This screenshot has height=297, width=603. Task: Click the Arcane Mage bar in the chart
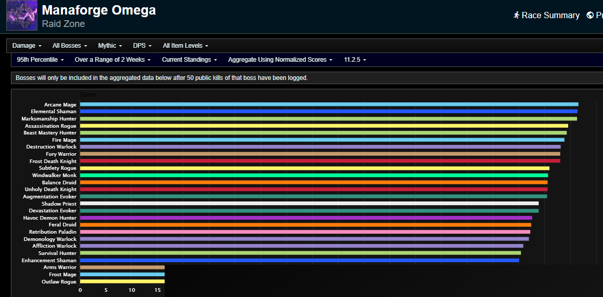click(329, 104)
